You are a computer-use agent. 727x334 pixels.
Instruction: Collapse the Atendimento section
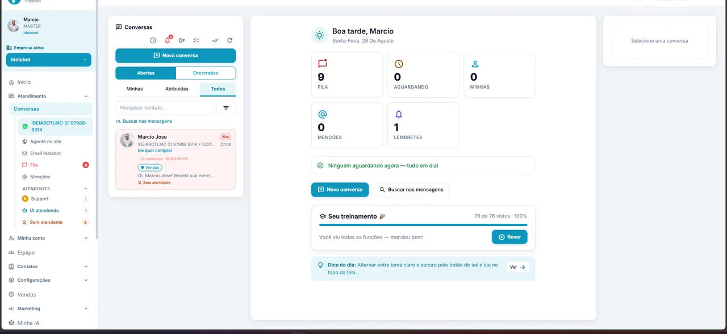(86, 96)
